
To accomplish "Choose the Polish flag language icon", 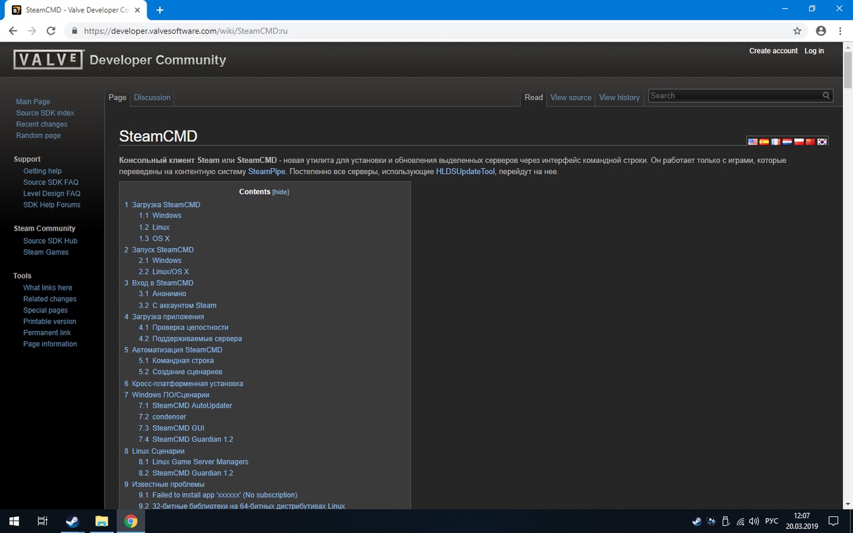I will tap(799, 141).
